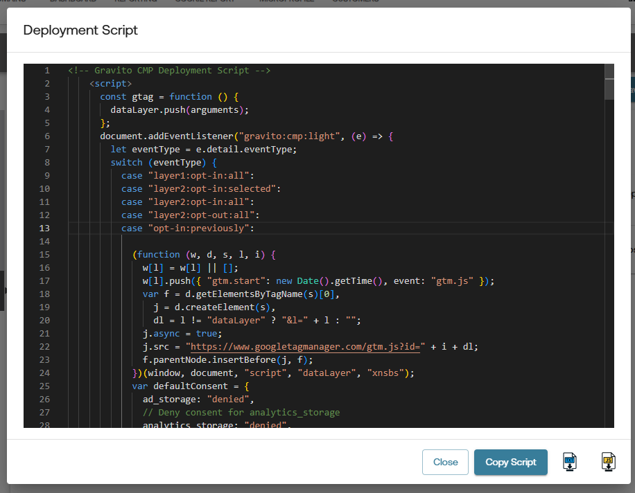Click the j = d.createElement(s) line
Image resolution: width=635 pixels, height=493 pixels.
click(x=214, y=307)
